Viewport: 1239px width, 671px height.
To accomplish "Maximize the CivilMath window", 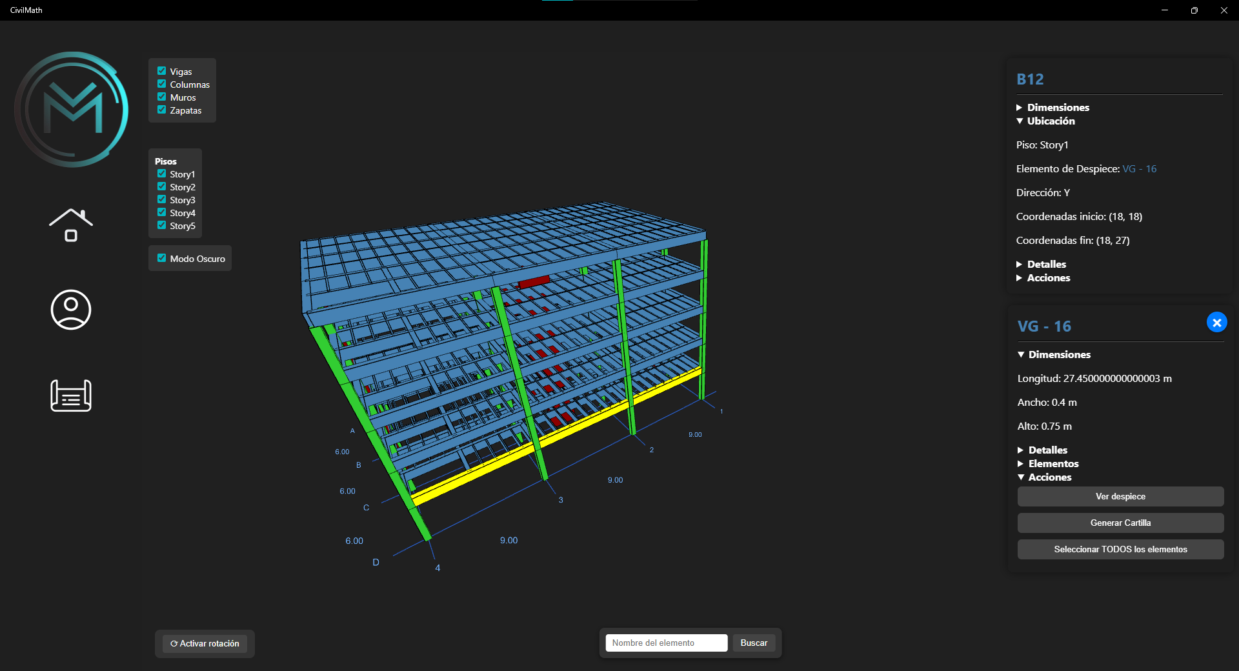I will [x=1194, y=10].
